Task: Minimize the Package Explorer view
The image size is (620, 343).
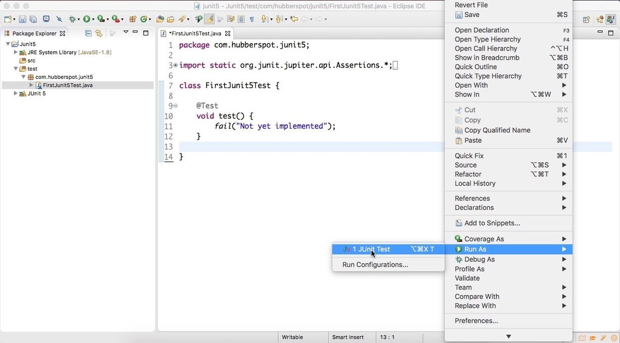Action: (135, 32)
